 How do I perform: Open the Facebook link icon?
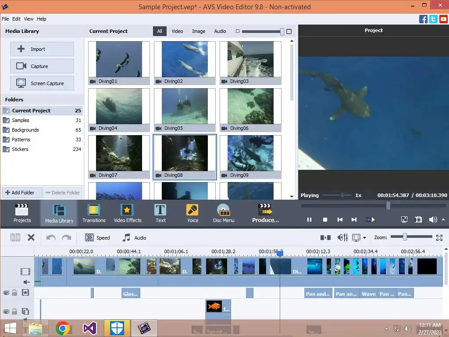(x=423, y=19)
